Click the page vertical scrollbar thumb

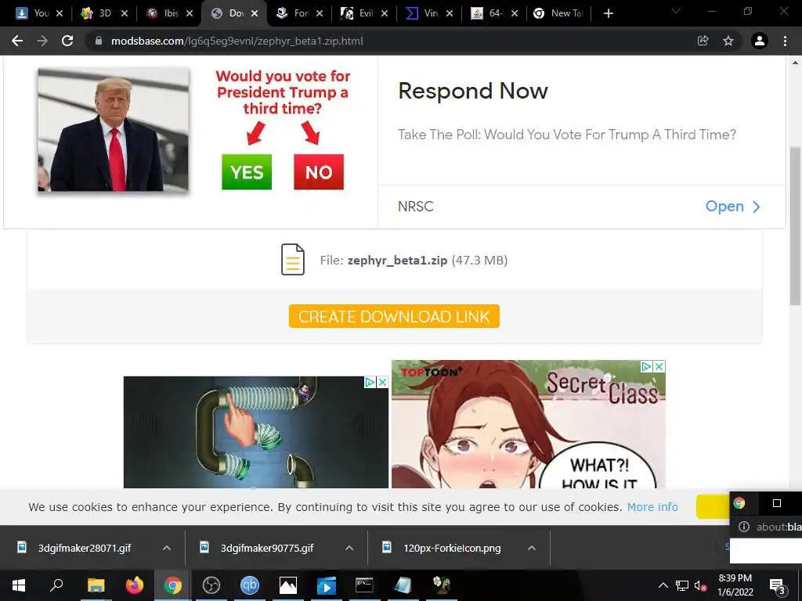(x=796, y=226)
